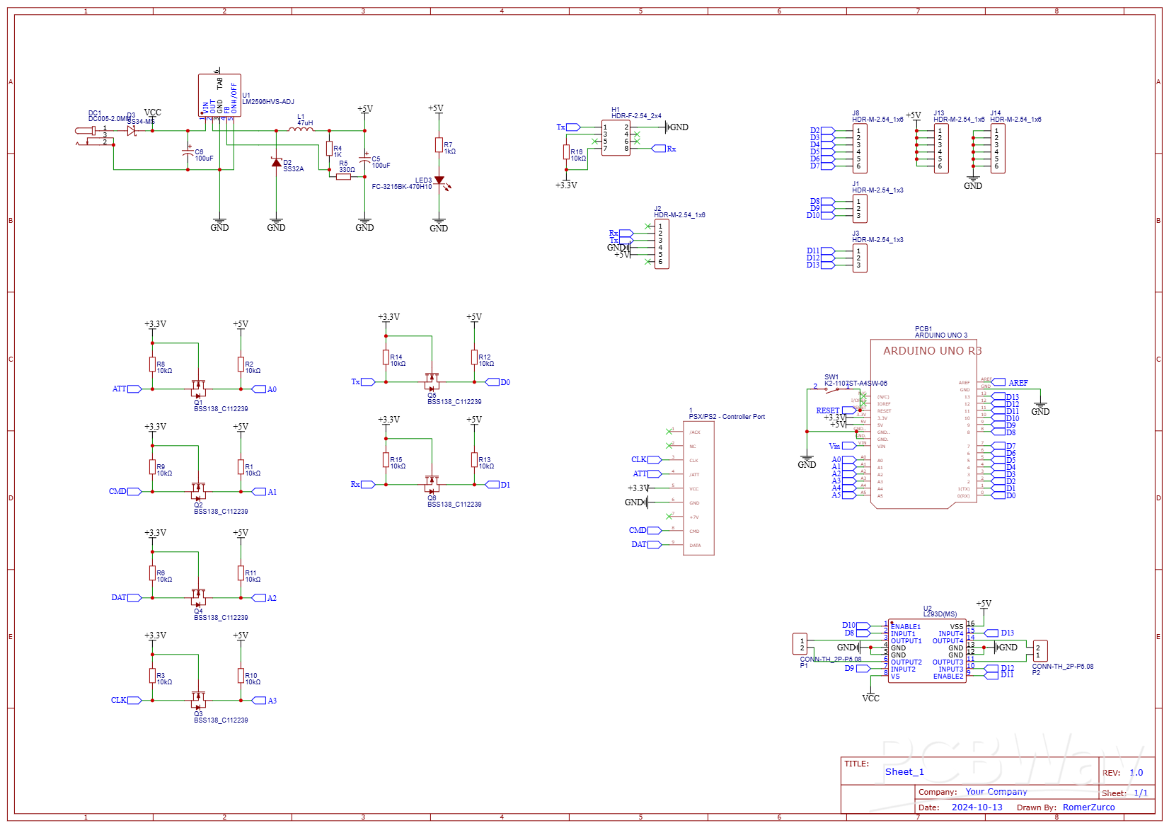Select the U1 LM2596HVS-ADJ regulator symbol
The height and width of the screenshot is (828, 1169).
click(219, 96)
